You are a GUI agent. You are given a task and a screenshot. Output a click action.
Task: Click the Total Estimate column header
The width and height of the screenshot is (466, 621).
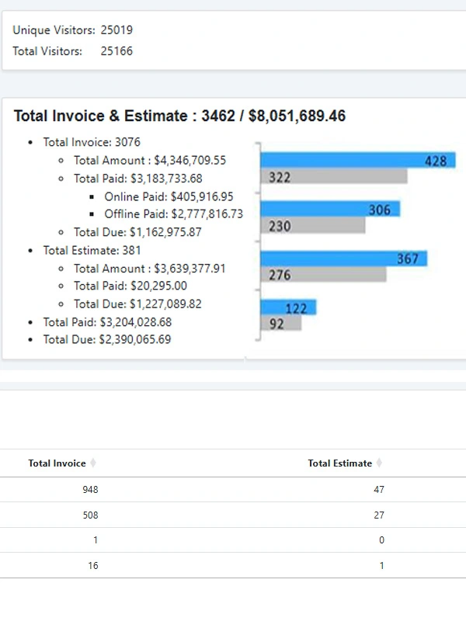[x=339, y=463]
